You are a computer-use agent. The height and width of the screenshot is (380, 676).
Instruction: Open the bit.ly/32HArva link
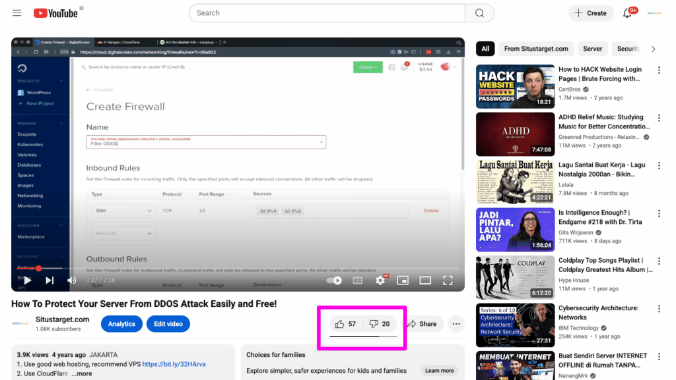point(174,364)
